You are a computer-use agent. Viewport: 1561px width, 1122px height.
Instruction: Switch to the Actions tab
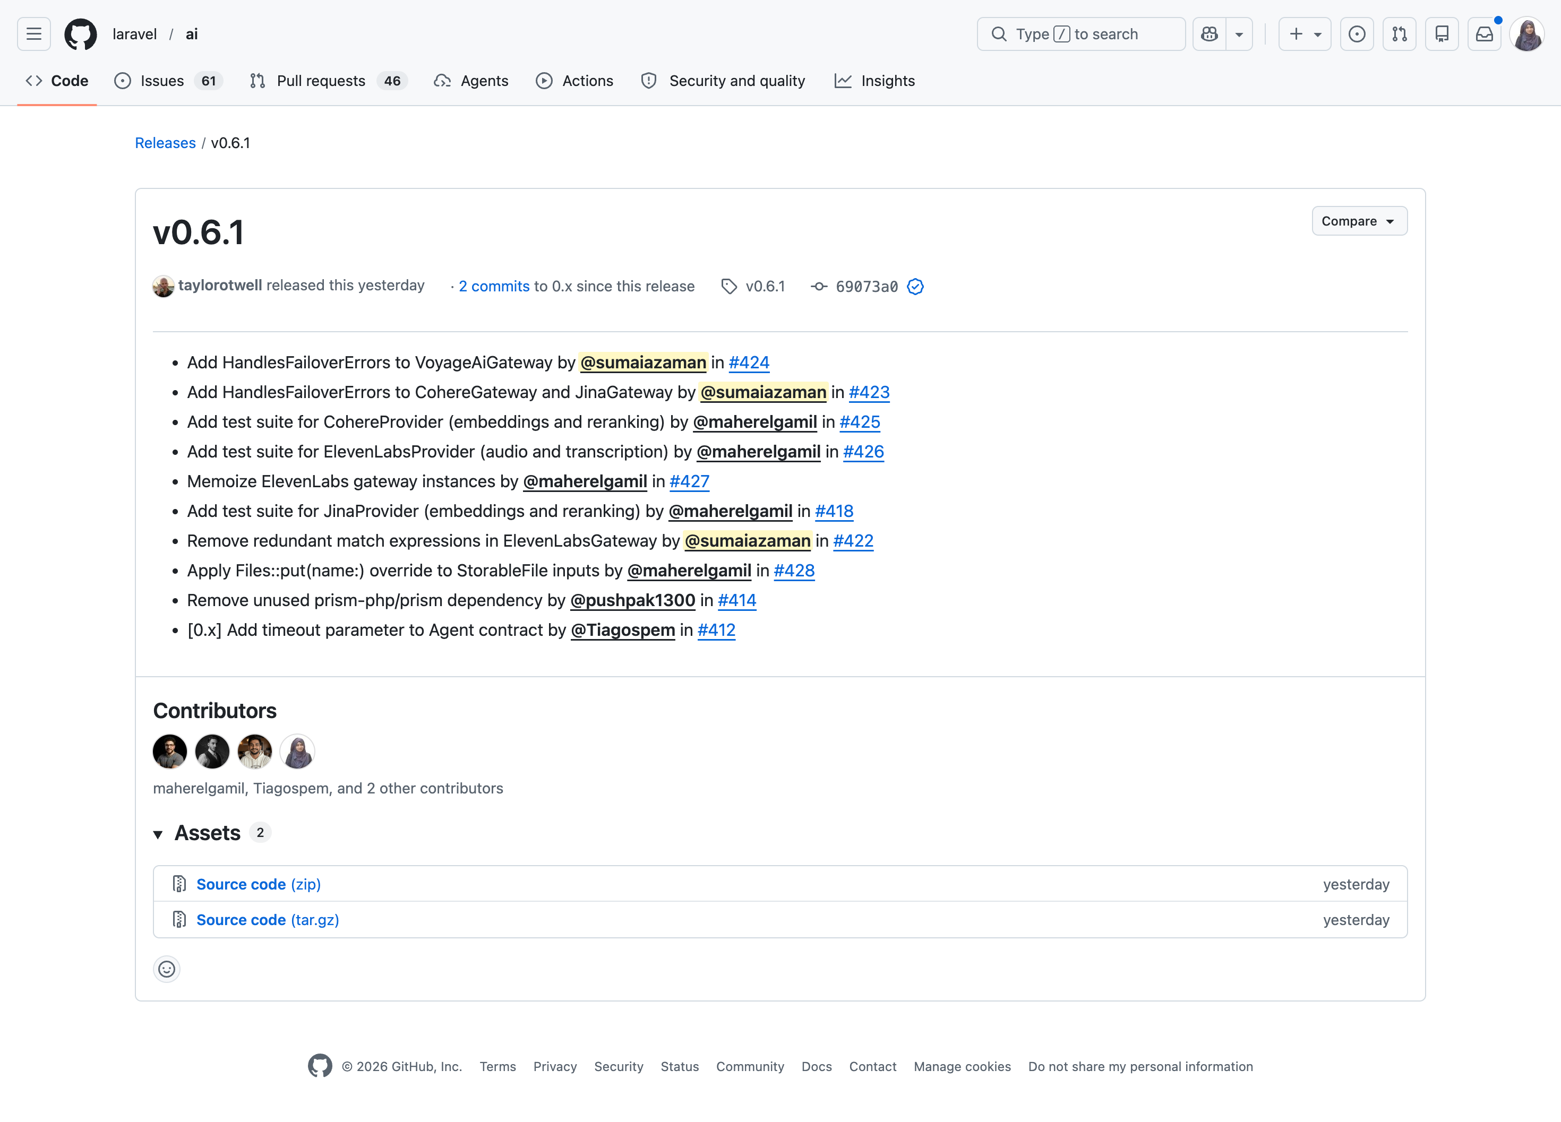pyautogui.click(x=574, y=81)
